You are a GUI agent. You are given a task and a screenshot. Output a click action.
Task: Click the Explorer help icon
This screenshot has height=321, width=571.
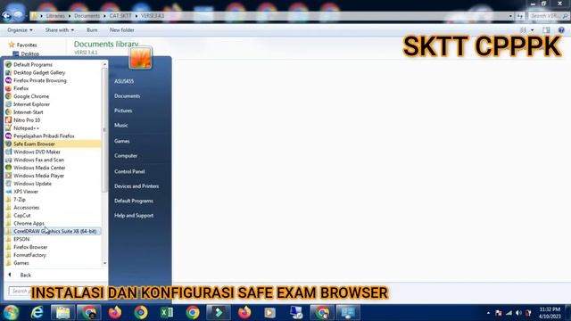[561, 29]
